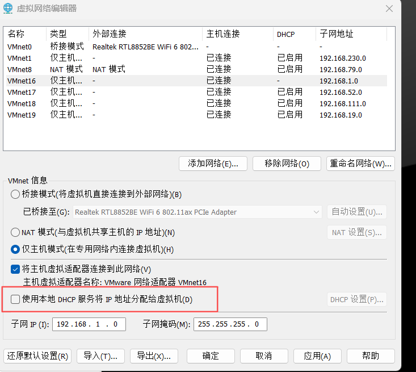Click subnet address 192.168.19.0

pyautogui.click(x=341, y=115)
